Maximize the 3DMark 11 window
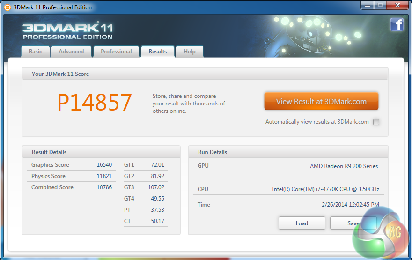This screenshot has height=260, width=412. (380, 5)
